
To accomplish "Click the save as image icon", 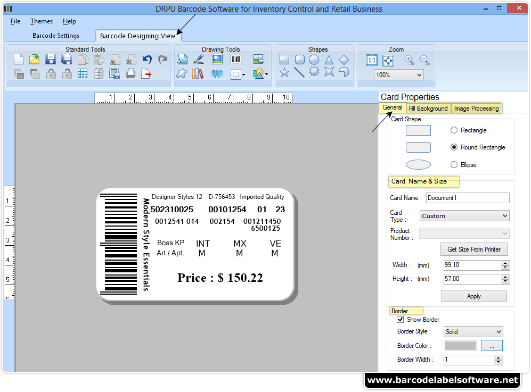I will pyautogui.click(x=115, y=73).
